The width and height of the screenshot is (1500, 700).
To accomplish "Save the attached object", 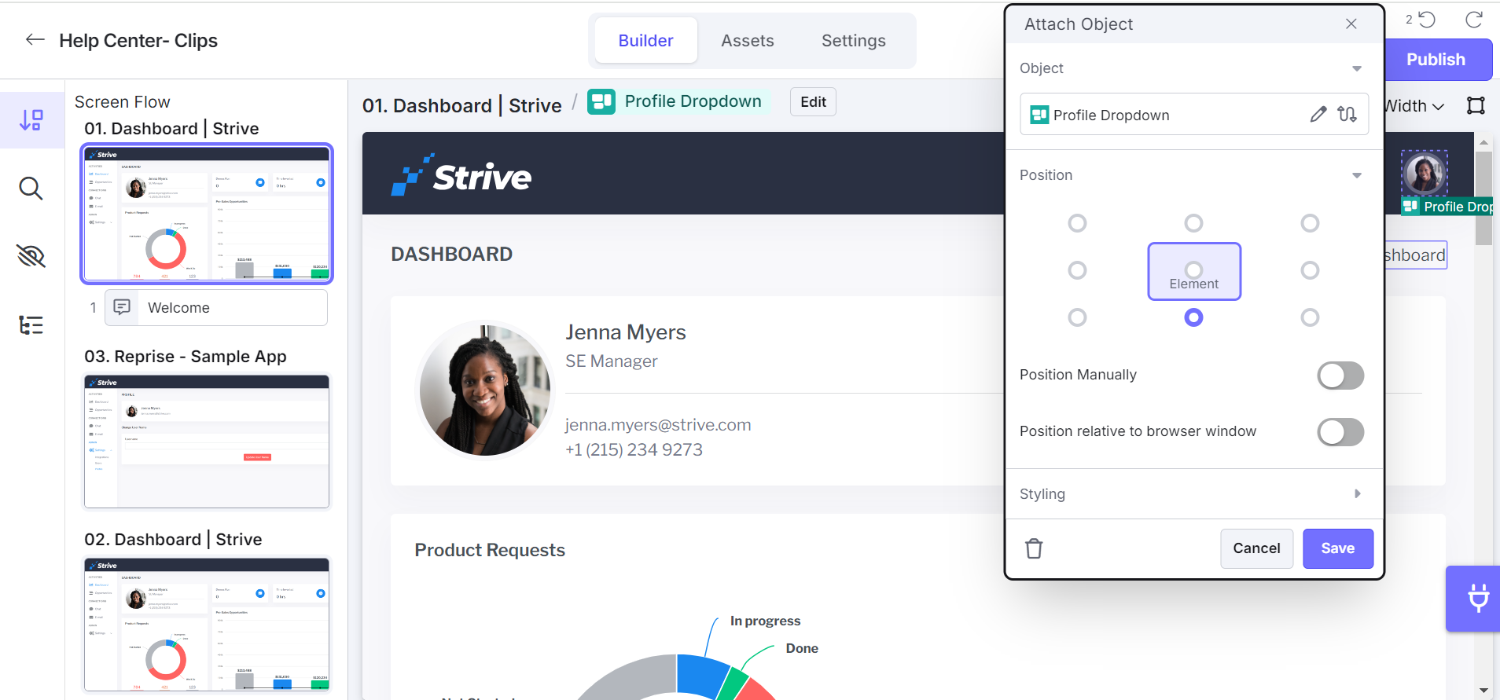I will (x=1338, y=548).
